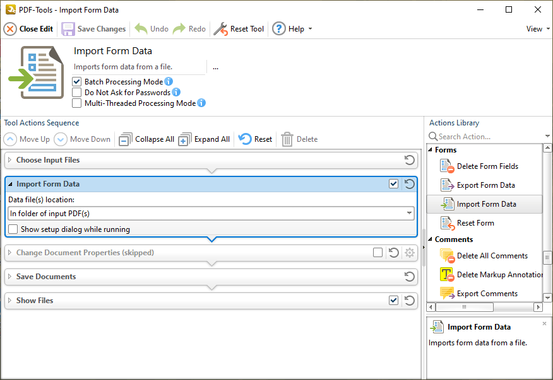The width and height of the screenshot is (553, 380).
Task: Select Delete Form Fields action
Action: coord(485,166)
